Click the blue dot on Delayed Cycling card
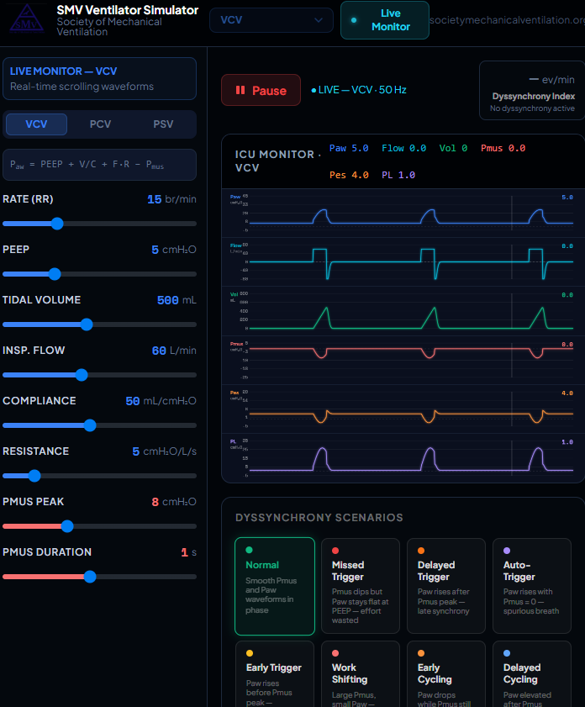The height and width of the screenshot is (707, 585). click(507, 653)
